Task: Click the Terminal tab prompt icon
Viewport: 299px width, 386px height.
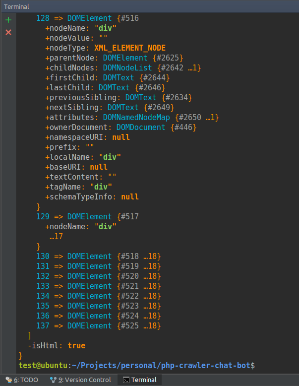Action: 126,380
